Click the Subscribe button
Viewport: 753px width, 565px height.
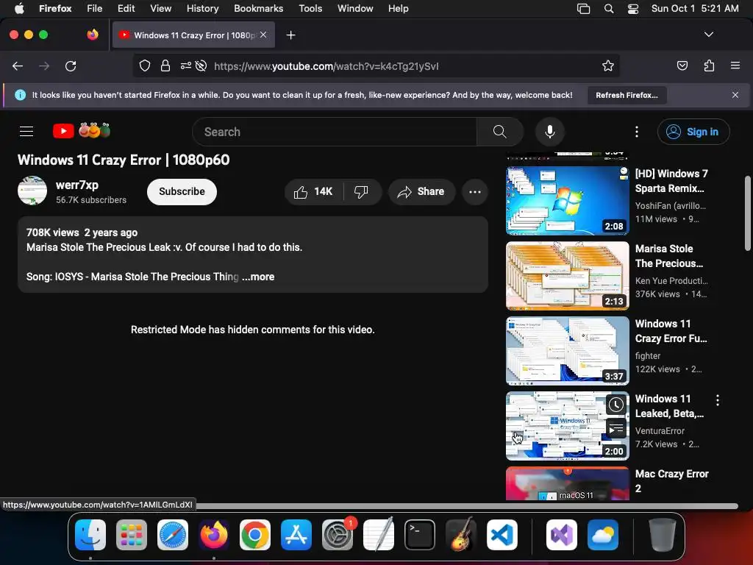point(182,192)
